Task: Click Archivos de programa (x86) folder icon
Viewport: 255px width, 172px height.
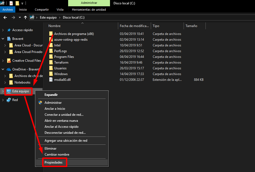Action: click(x=51, y=34)
